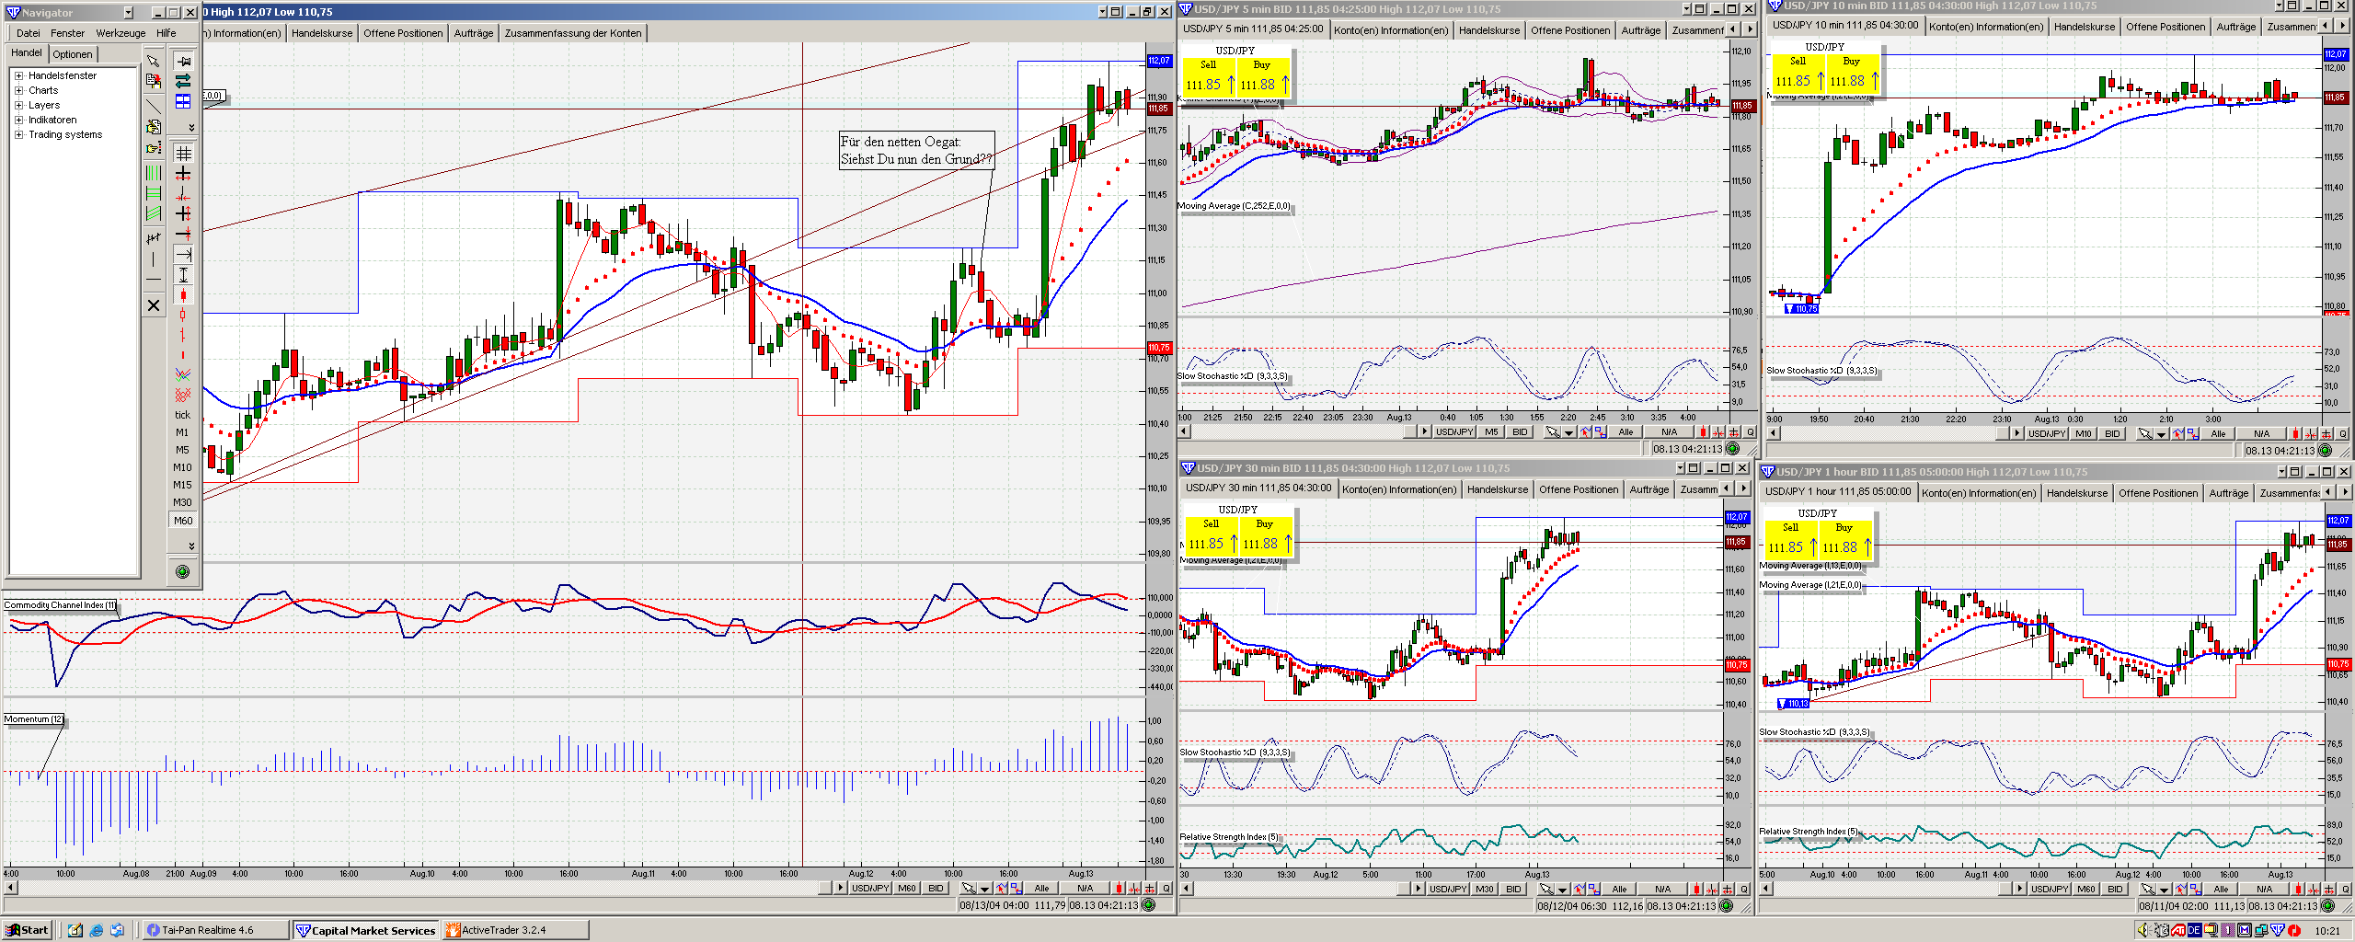Toggle the chart grid icon in Navigator toolbar
The width and height of the screenshot is (2355, 942).
(183, 153)
